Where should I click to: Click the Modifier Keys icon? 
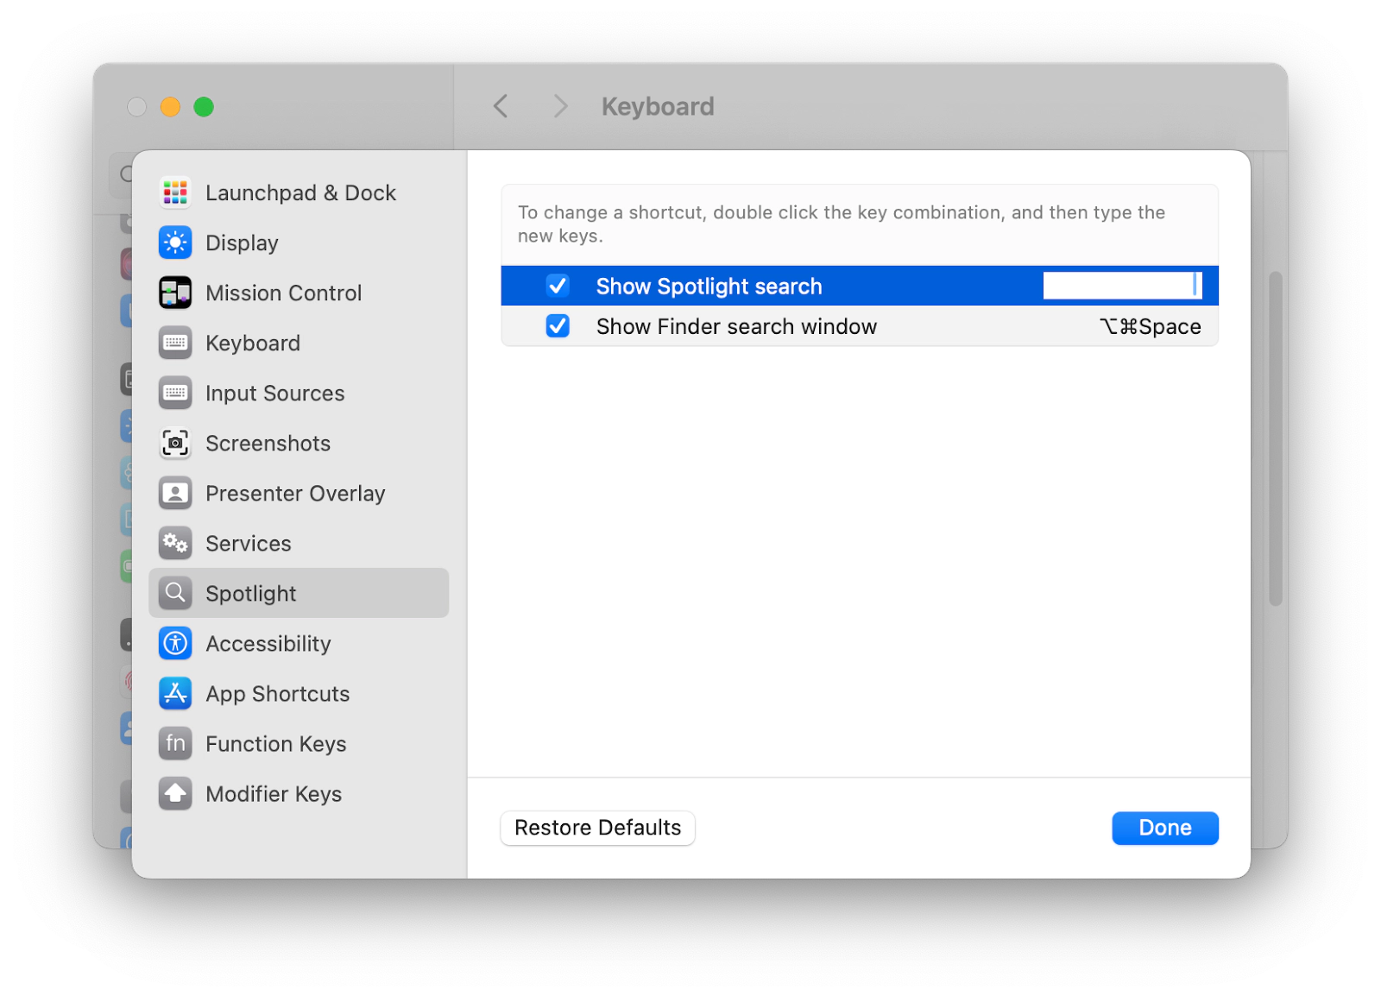(174, 793)
